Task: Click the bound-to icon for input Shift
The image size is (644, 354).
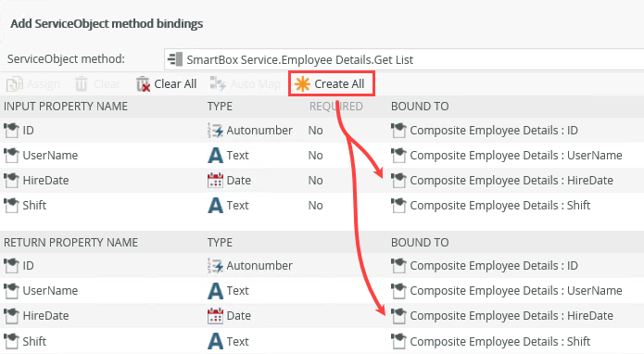Action: 398,206
